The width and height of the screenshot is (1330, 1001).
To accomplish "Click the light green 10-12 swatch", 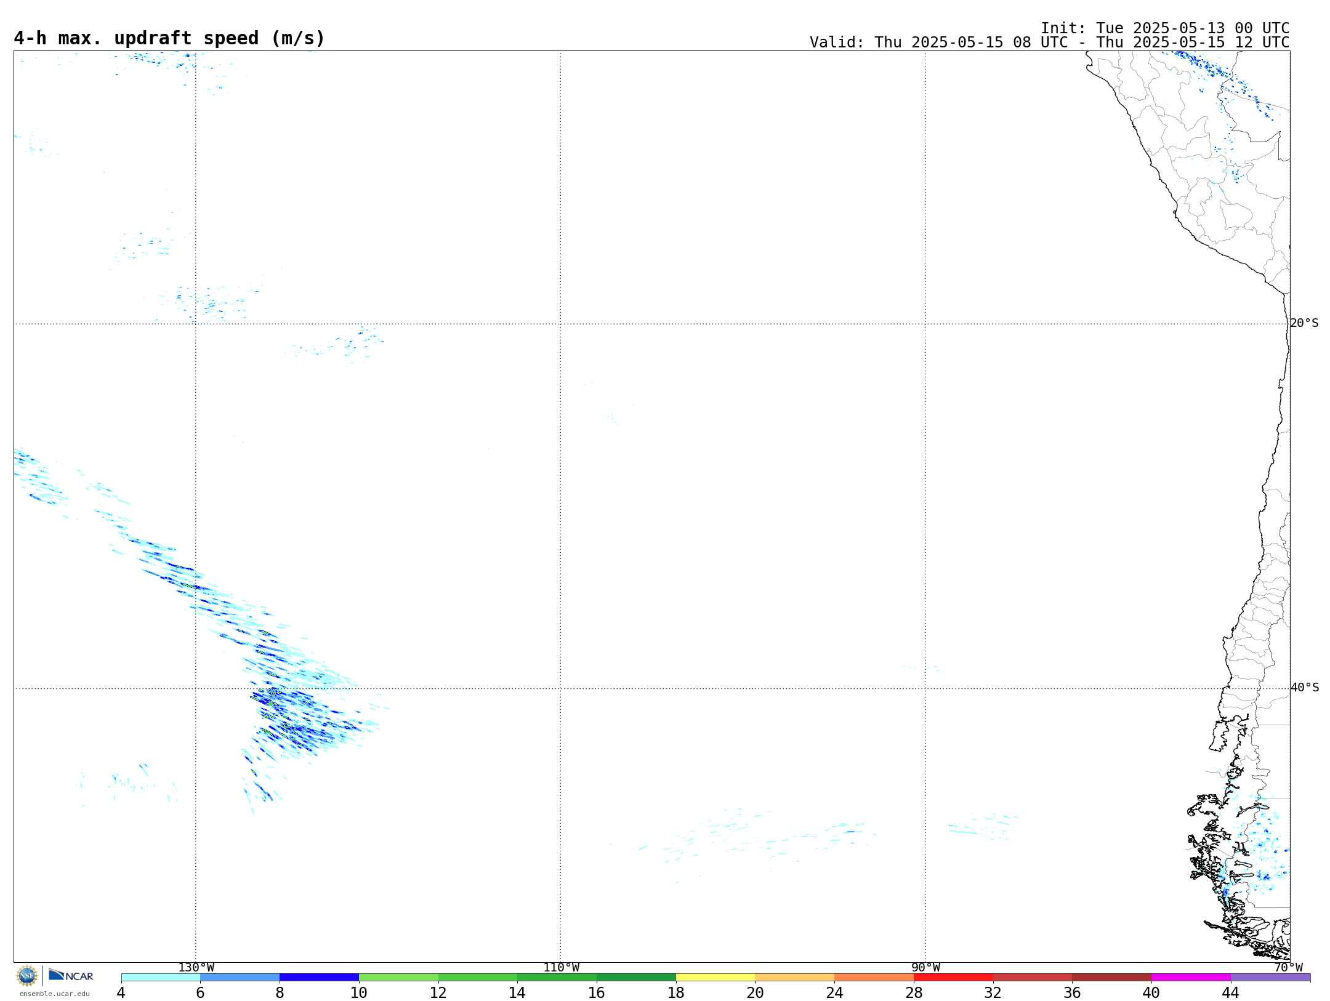I will coord(398,978).
